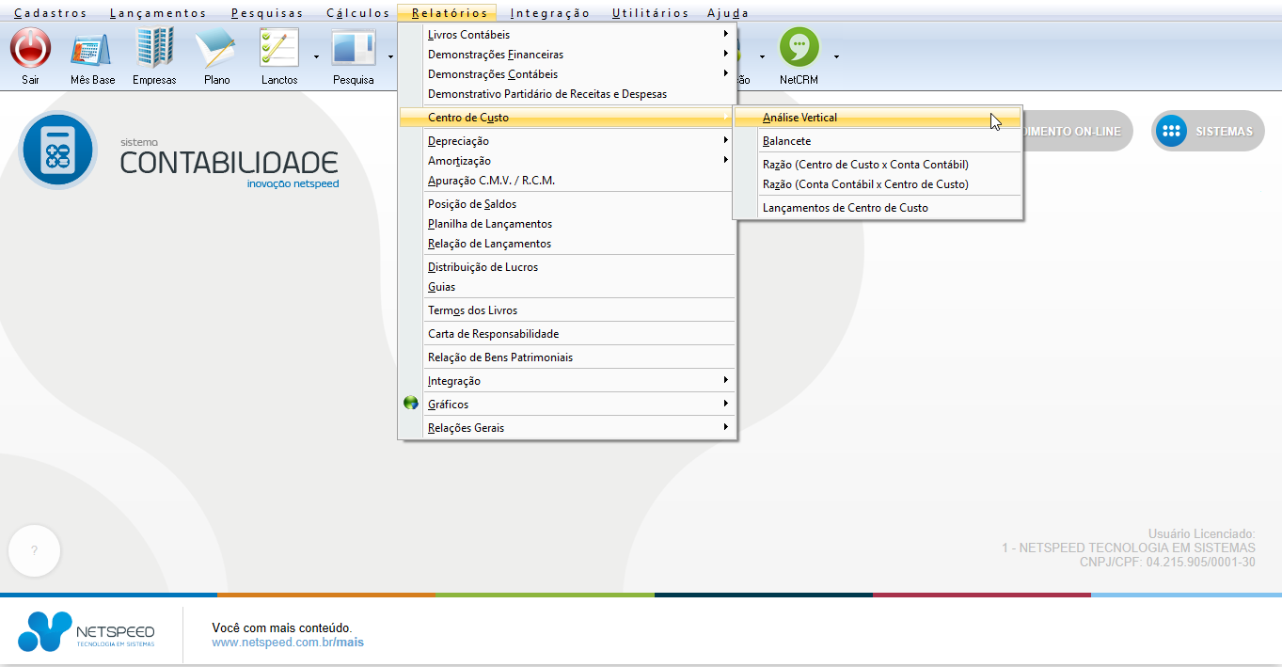The width and height of the screenshot is (1282, 667).
Task: Open the Pesquisas menu
Action: click(268, 13)
